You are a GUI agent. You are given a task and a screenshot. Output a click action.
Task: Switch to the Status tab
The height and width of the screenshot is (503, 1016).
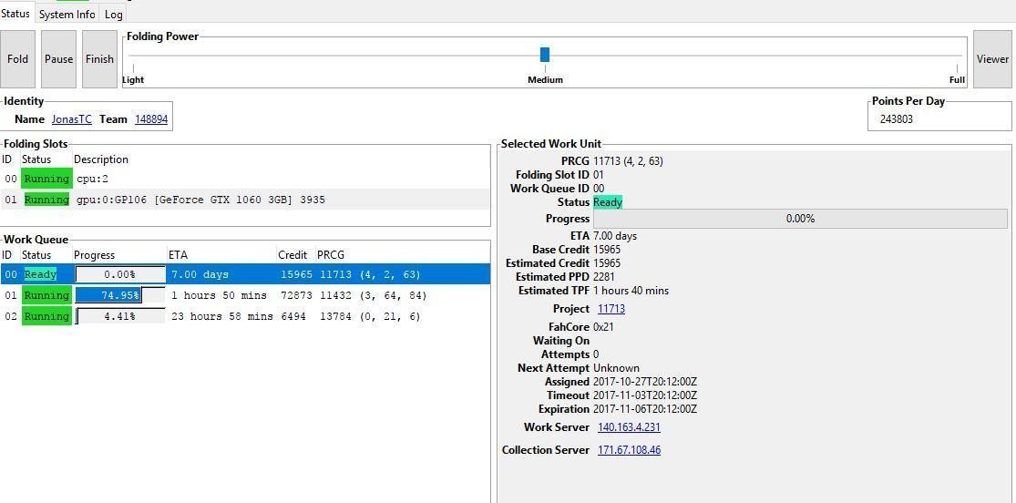[x=15, y=14]
